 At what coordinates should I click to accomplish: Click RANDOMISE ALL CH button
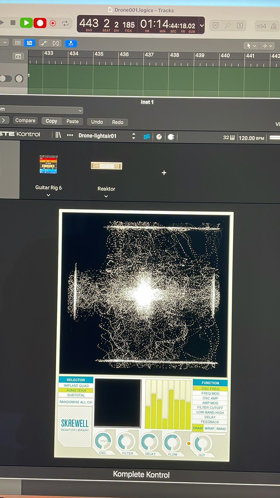75,402
